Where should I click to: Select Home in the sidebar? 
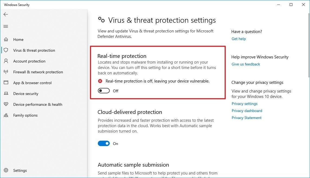pos(18,39)
